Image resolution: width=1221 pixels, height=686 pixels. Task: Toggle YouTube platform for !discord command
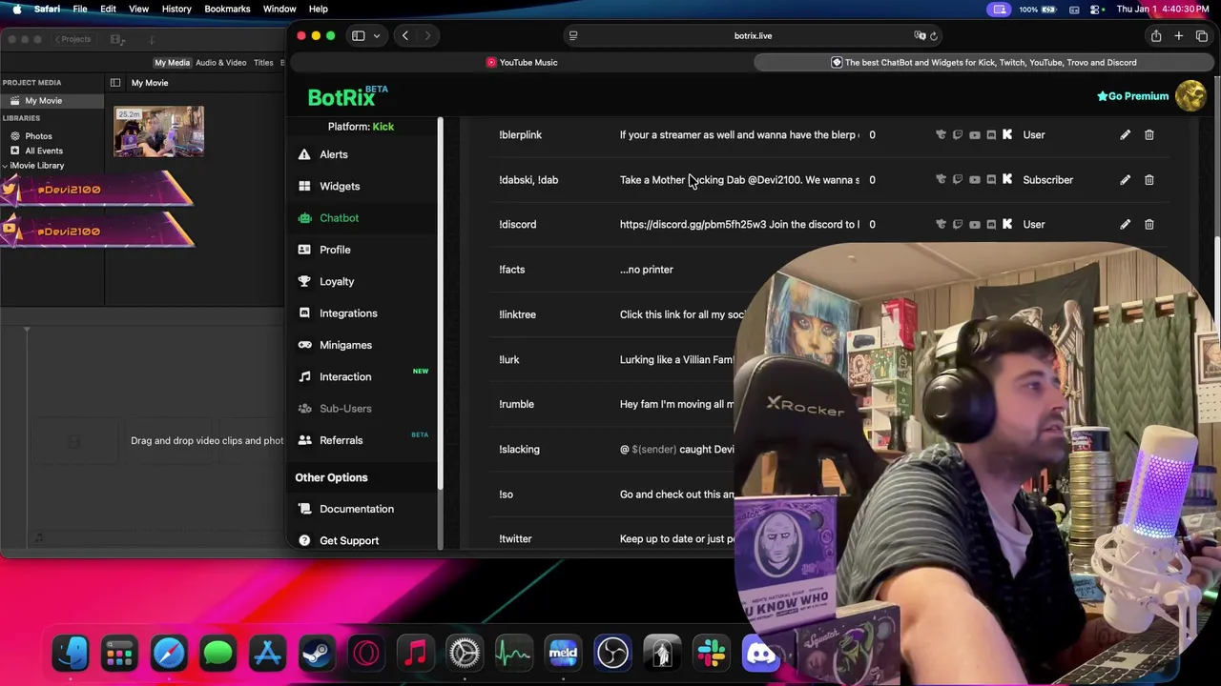[x=974, y=224]
